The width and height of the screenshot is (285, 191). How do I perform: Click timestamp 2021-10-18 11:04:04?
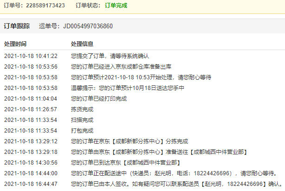coord(31,99)
